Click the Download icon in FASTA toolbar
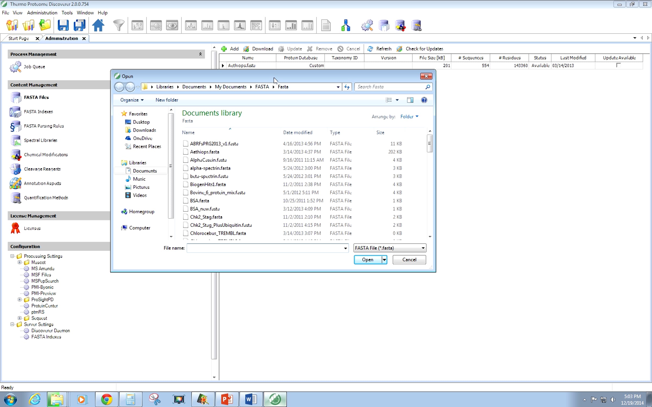652x407 pixels. click(246, 49)
